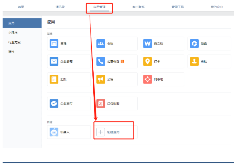The width and height of the screenshot is (240, 166).
Task: Select the 应用管理 tab
Action: click(x=99, y=7)
